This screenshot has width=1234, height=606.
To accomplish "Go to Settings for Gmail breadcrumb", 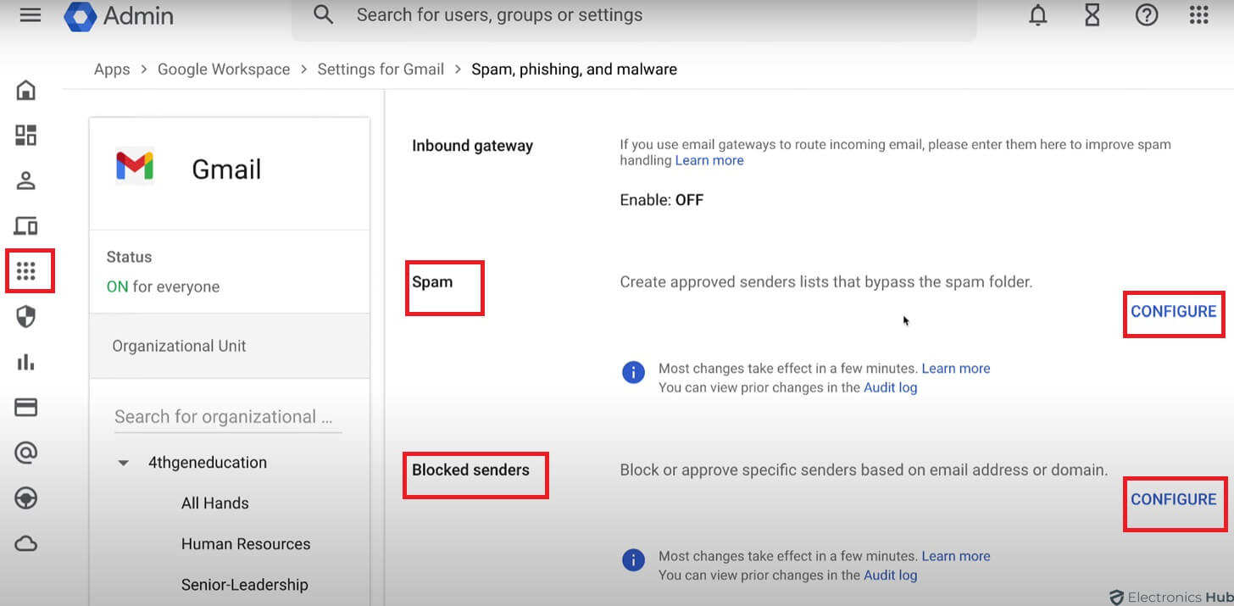I will pos(381,69).
